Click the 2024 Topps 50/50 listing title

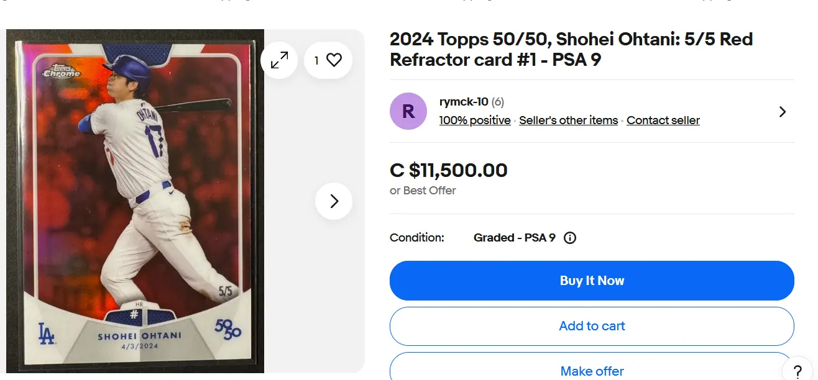[571, 49]
